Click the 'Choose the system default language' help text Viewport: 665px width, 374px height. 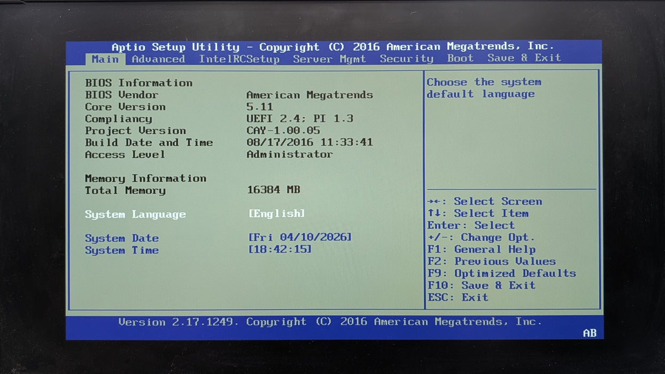(x=484, y=88)
